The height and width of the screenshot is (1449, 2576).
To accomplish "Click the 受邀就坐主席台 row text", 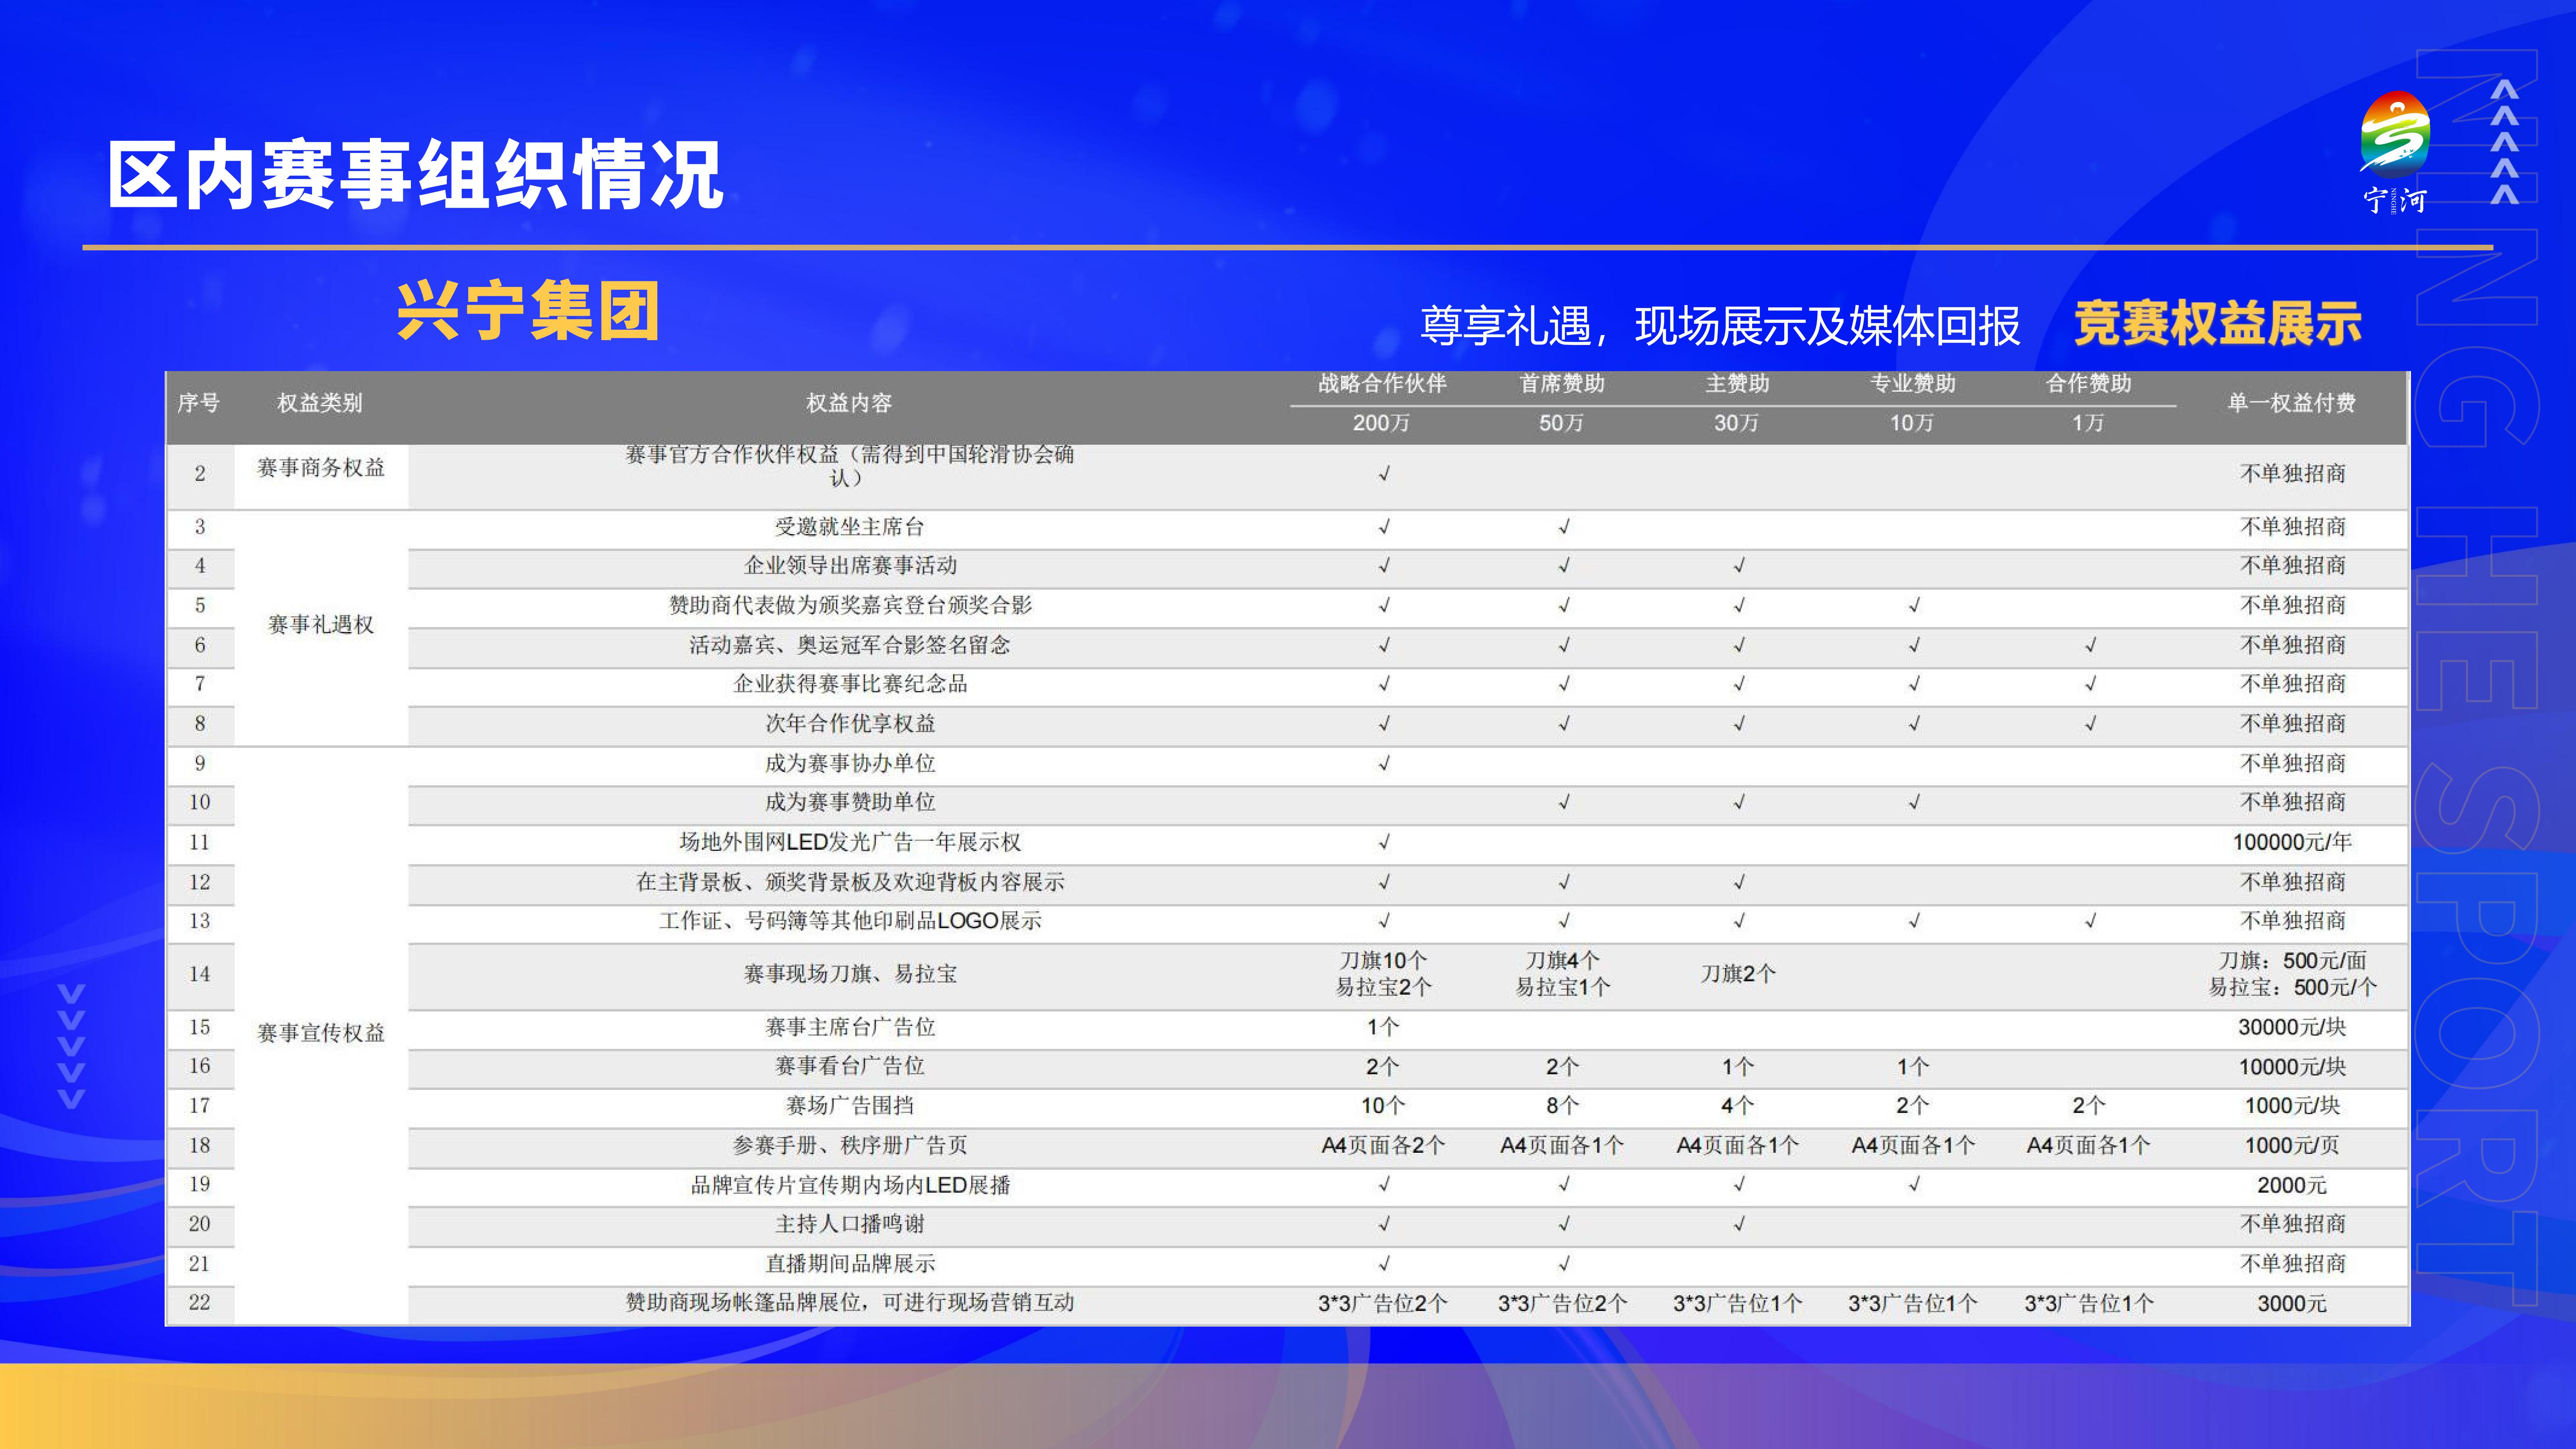I will (x=850, y=527).
